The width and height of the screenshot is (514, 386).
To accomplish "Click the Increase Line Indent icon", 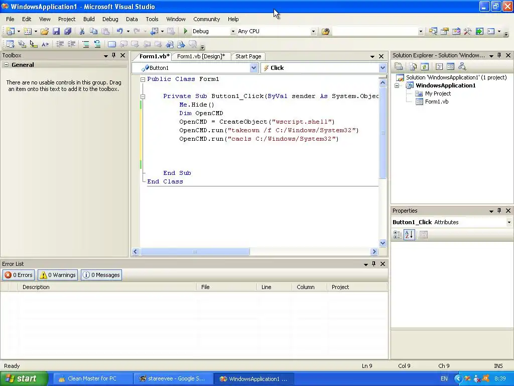I will coord(71,44).
